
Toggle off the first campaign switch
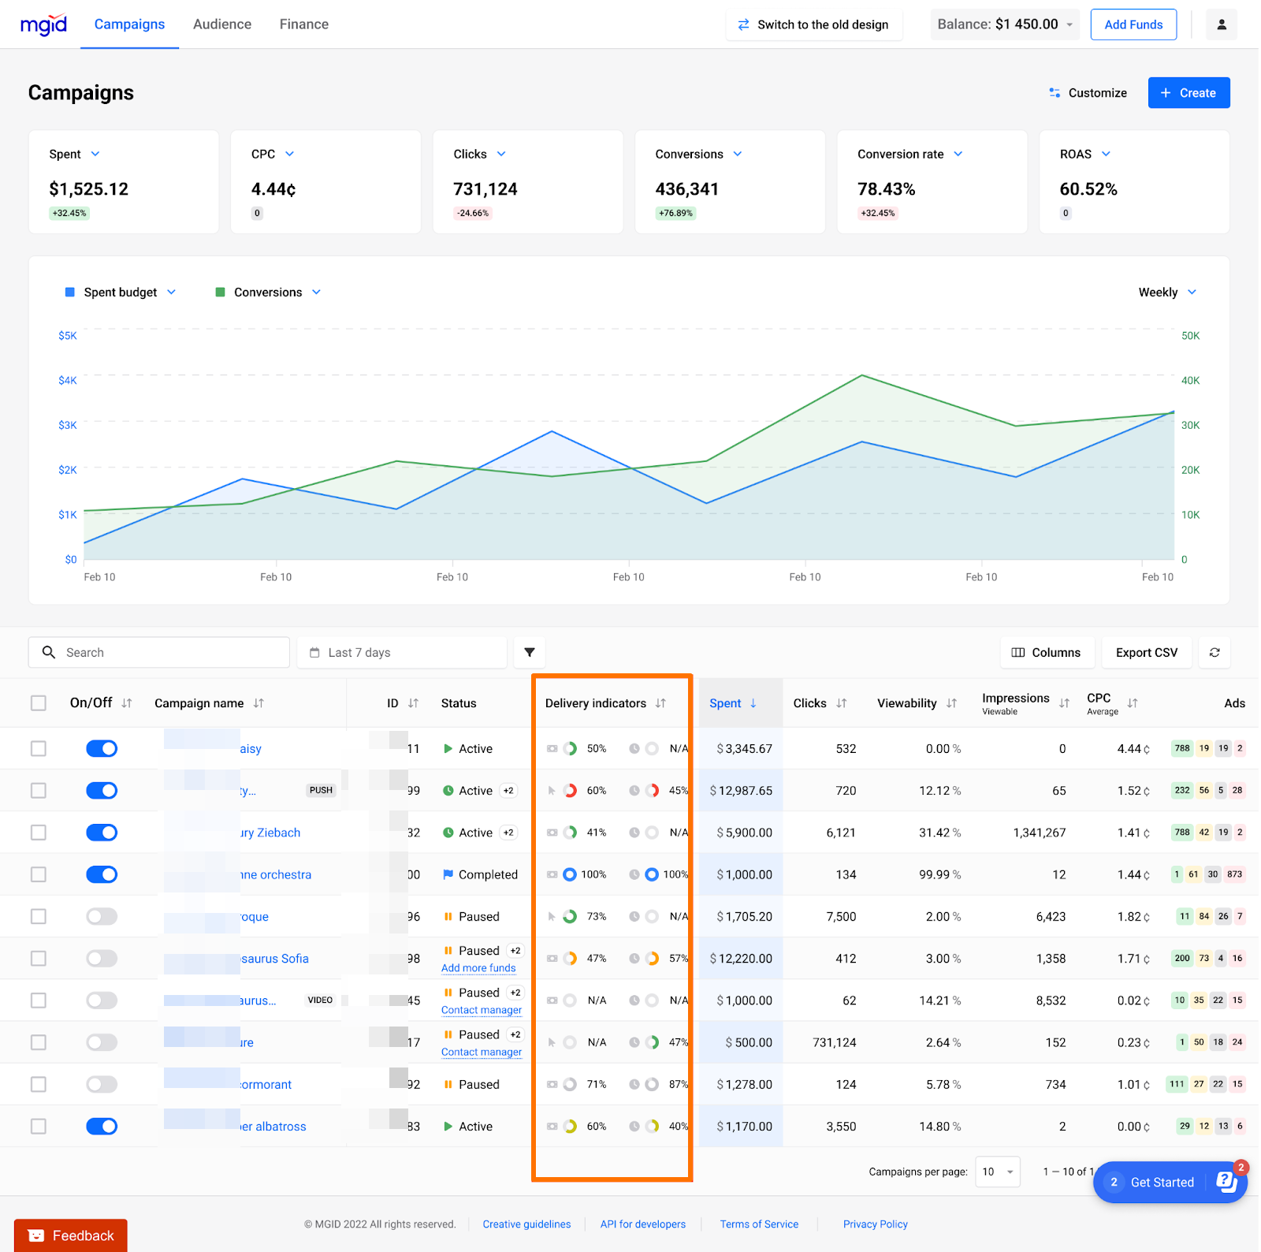tap(102, 748)
